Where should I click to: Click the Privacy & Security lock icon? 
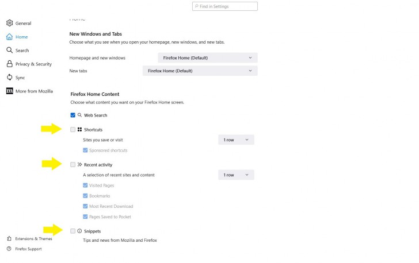pos(9,64)
